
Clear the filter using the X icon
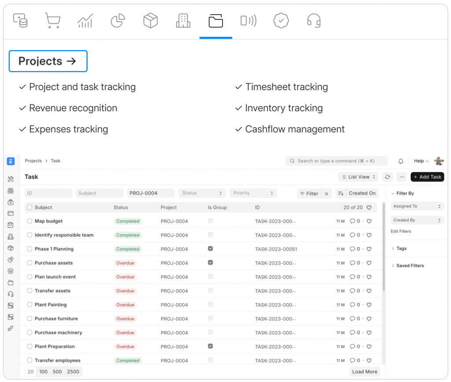(x=326, y=193)
